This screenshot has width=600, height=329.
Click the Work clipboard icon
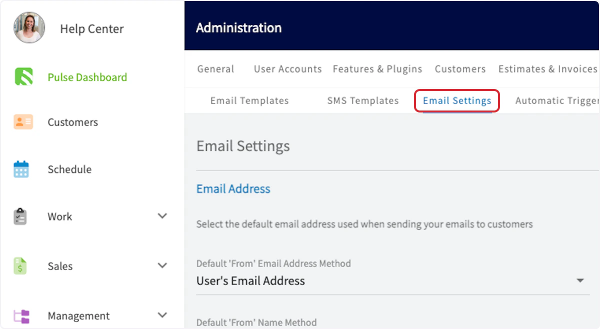click(x=20, y=216)
